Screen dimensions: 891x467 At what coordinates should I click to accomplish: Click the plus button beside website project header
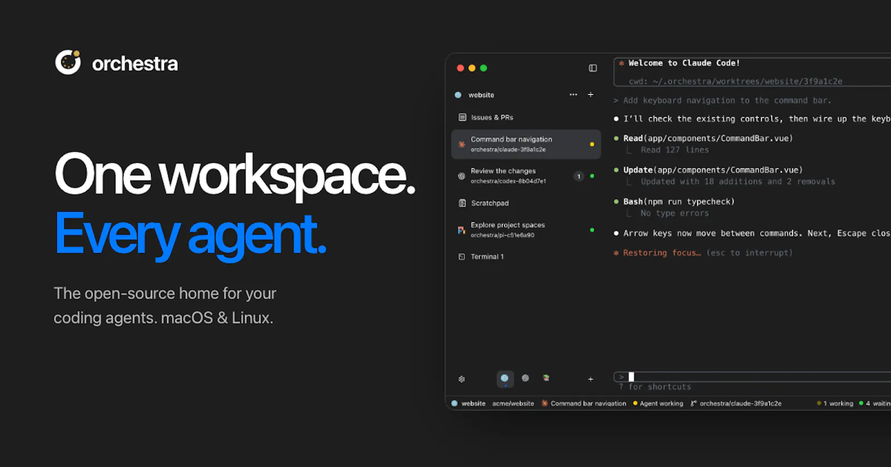(x=590, y=95)
